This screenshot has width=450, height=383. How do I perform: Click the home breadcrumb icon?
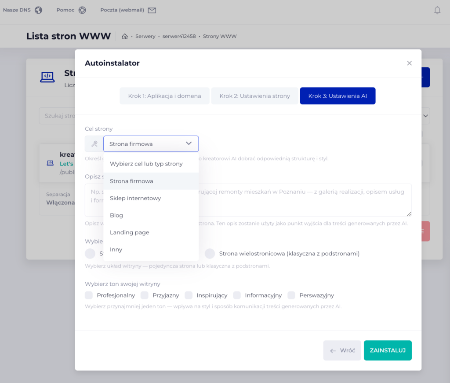pos(125,37)
